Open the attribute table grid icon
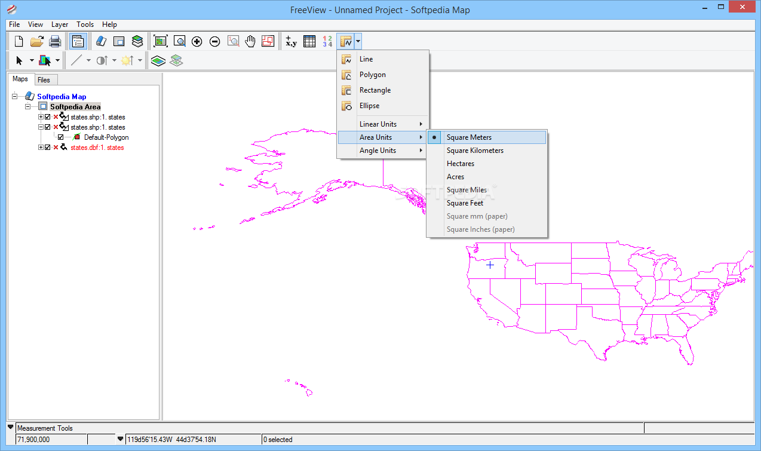The height and width of the screenshot is (451, 761). click(x=309, y=41)
